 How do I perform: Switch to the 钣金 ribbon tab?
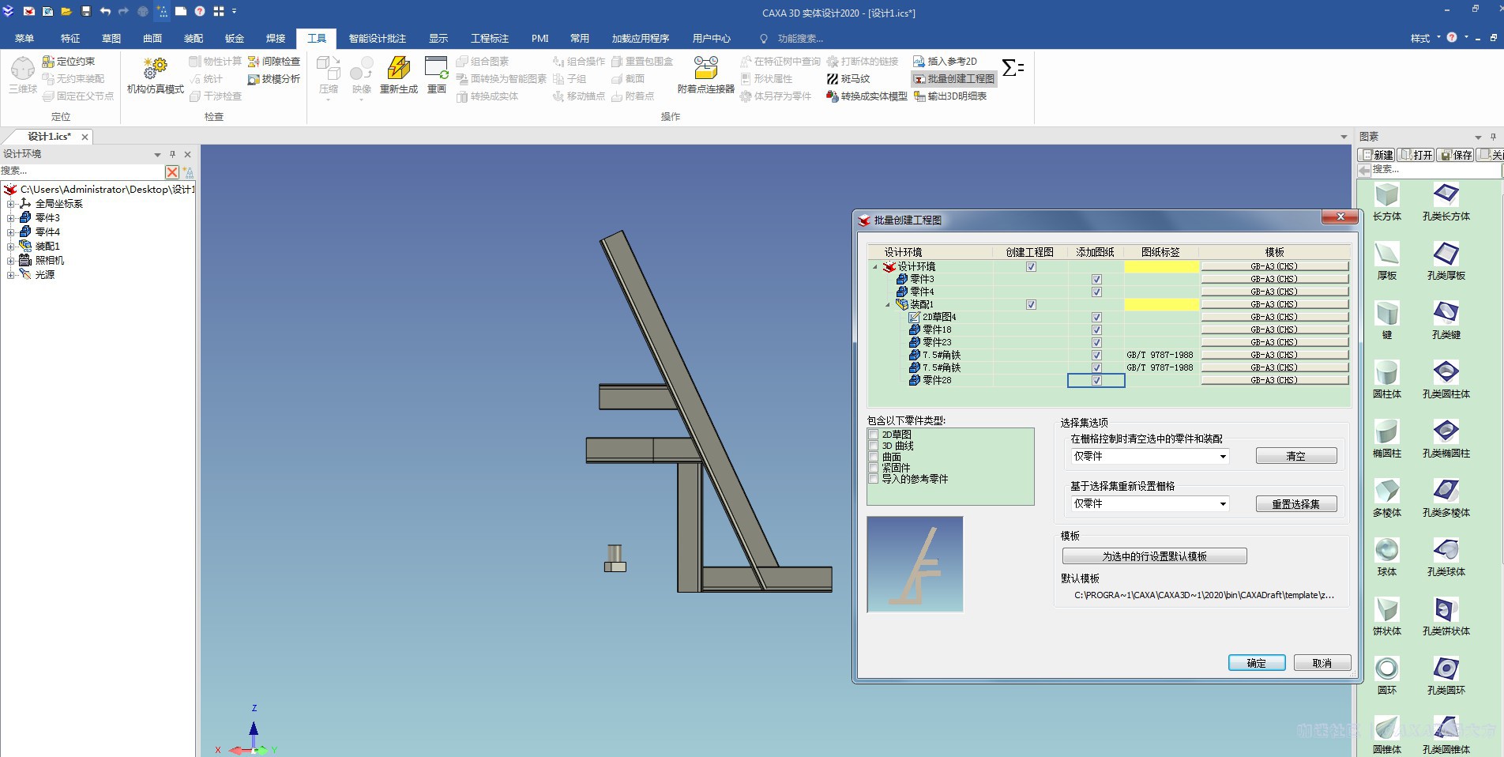(234, 39)
